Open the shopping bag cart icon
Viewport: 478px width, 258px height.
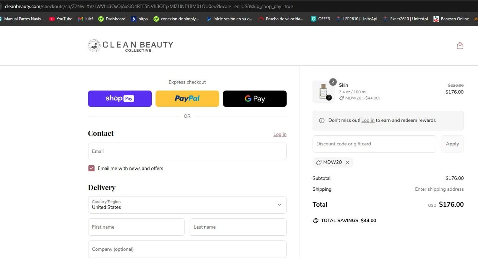coord(460,46)
